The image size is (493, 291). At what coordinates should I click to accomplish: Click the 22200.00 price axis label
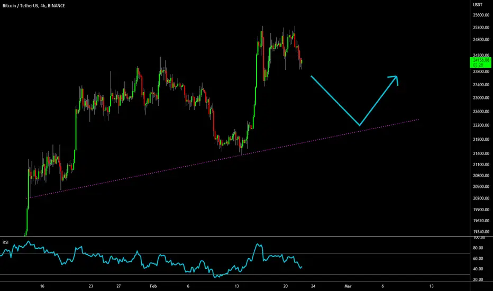(481, 125)
